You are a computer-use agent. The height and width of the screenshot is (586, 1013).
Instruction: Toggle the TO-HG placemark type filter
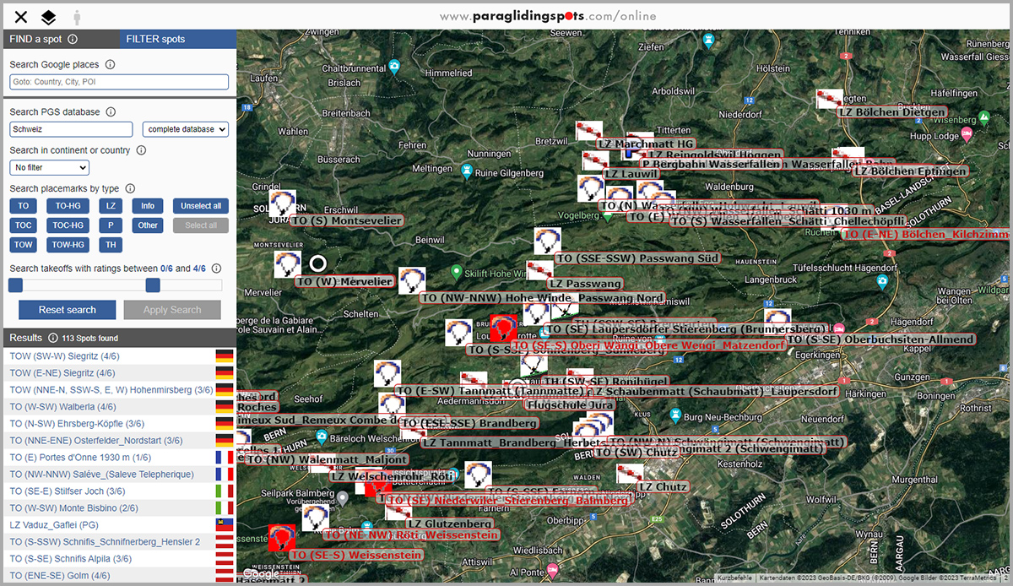68,205
